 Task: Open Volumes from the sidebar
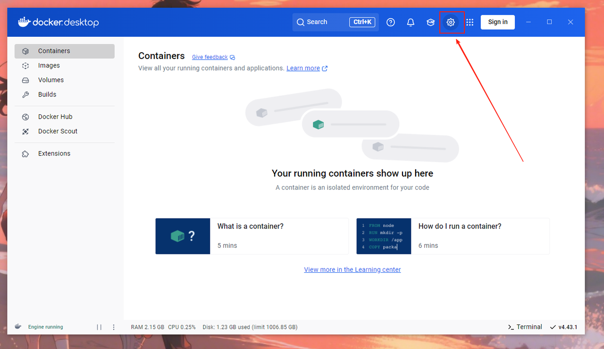pos(51,80)
